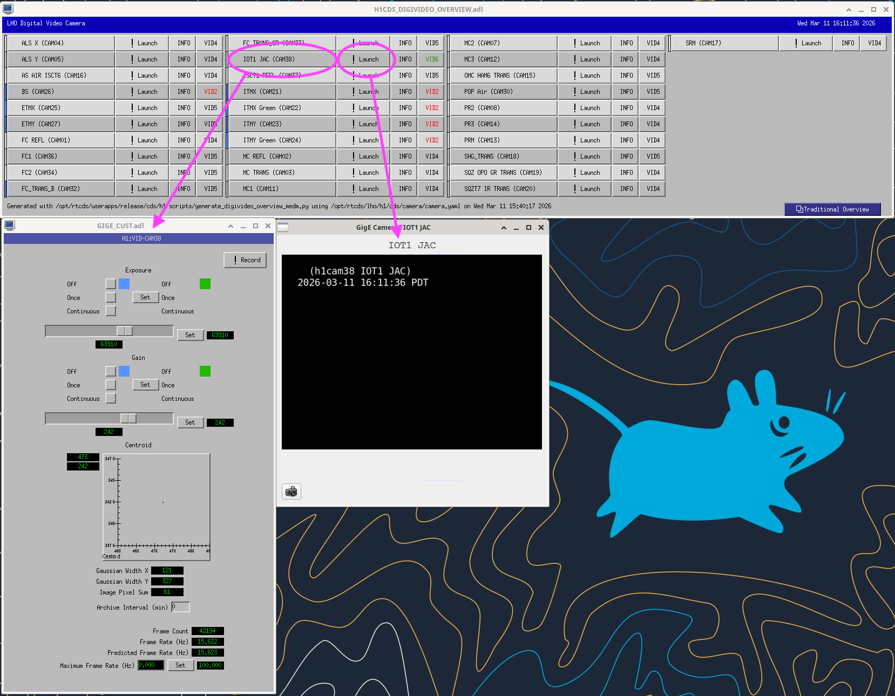Click the Archive Interval input field
Image resolution: width=895 pixels, height=696 pixels.
[x=180, y=607]
